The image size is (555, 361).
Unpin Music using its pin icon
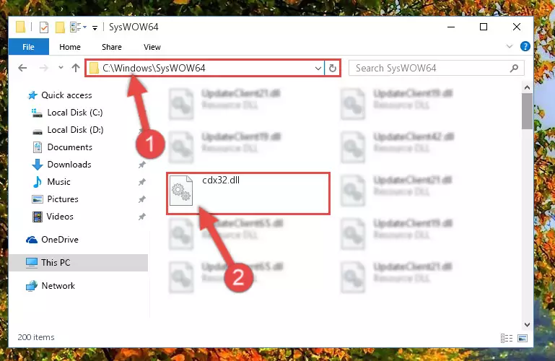(142, 182)
